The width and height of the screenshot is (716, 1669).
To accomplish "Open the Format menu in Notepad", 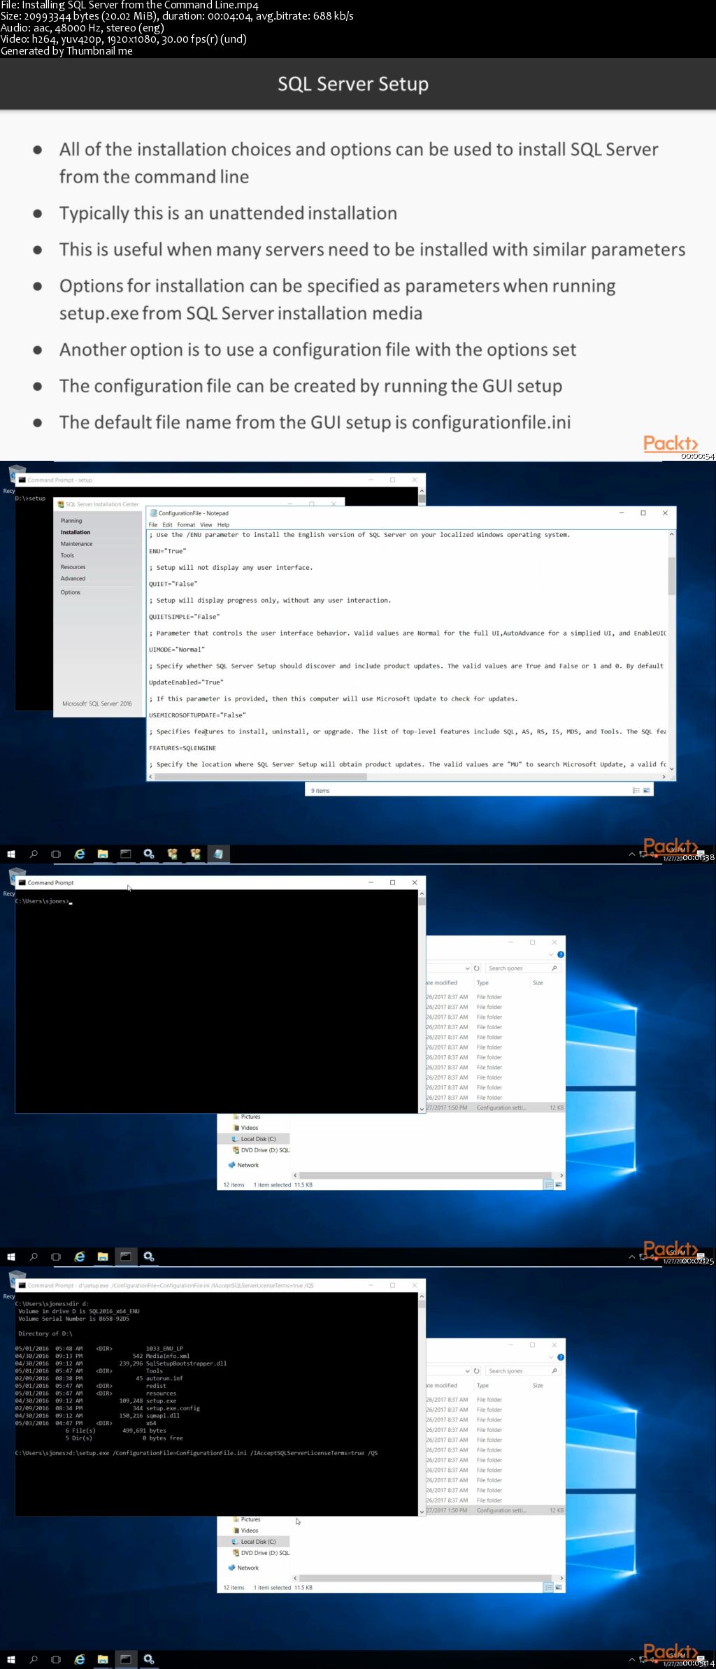I will [186, 524].
